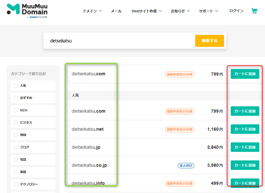This screenshot has width=265, height=193.
Task: Go to the メール menu item
Action: coord(116,11)
